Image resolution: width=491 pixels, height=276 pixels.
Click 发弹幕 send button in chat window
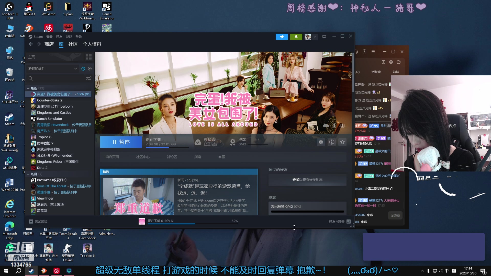[x=395, y=215]
